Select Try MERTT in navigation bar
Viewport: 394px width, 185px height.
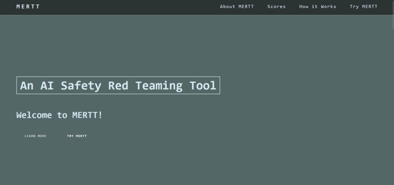364,7
